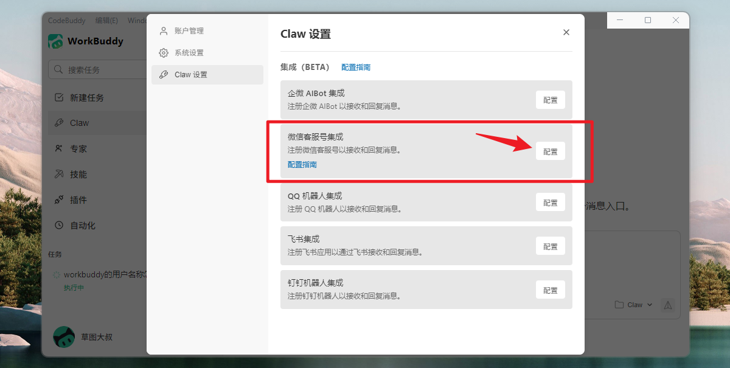Configure QQ 机器人集成
This screenshot has height=368, width=730.
click(x=550, y=203)
